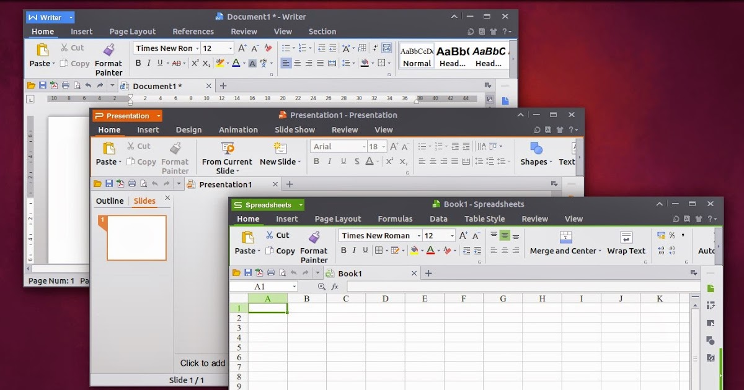Click Shapes icon in Presentation ribbon

pyautogui.click(x=536, y=148)
